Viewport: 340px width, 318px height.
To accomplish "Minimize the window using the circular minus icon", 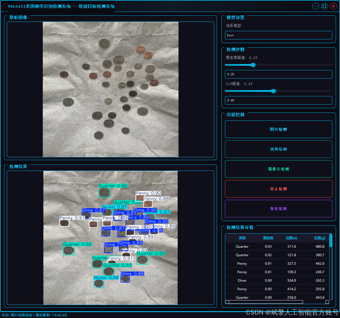I will (316, 6).
